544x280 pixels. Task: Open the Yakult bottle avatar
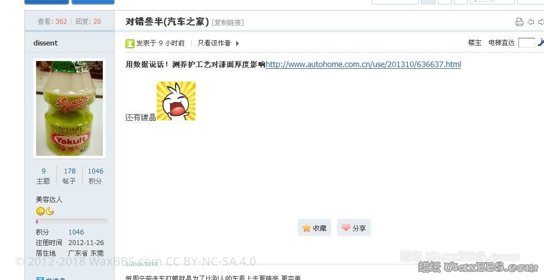pyautogui.click(x=69, y=108)
